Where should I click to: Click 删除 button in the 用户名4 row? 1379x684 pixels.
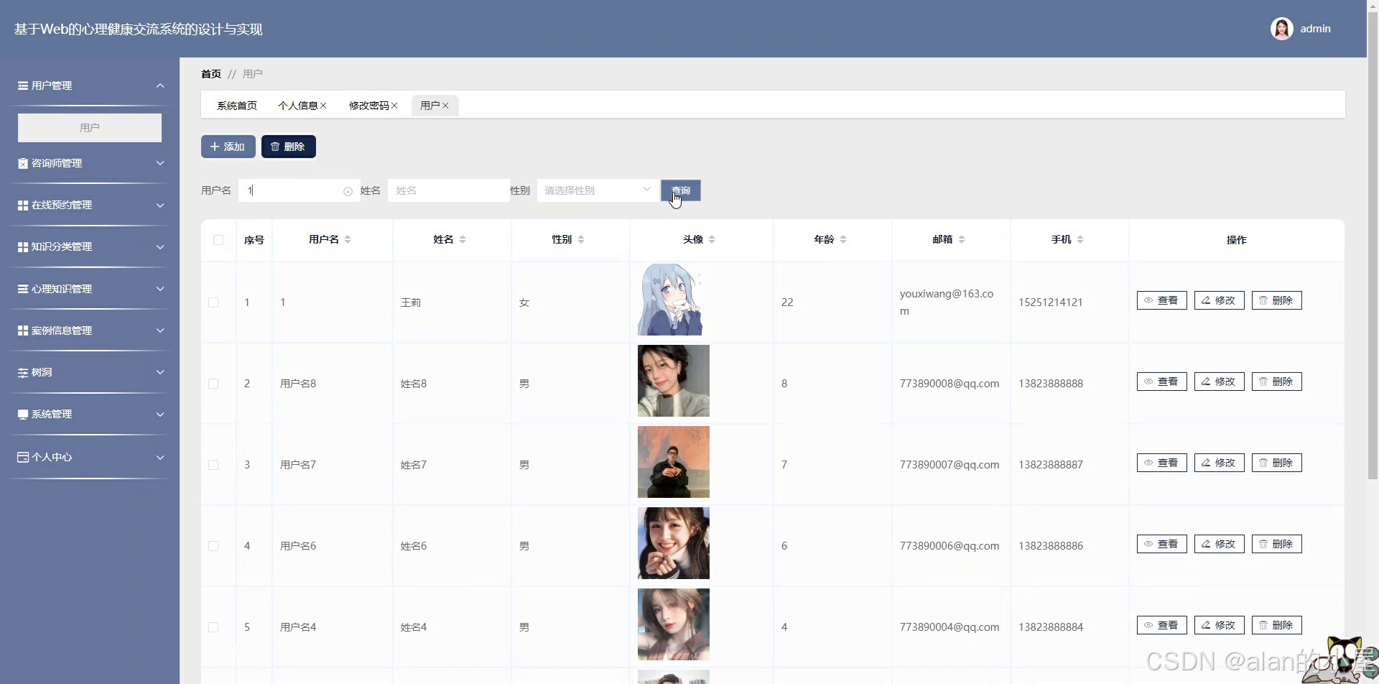1276,625
